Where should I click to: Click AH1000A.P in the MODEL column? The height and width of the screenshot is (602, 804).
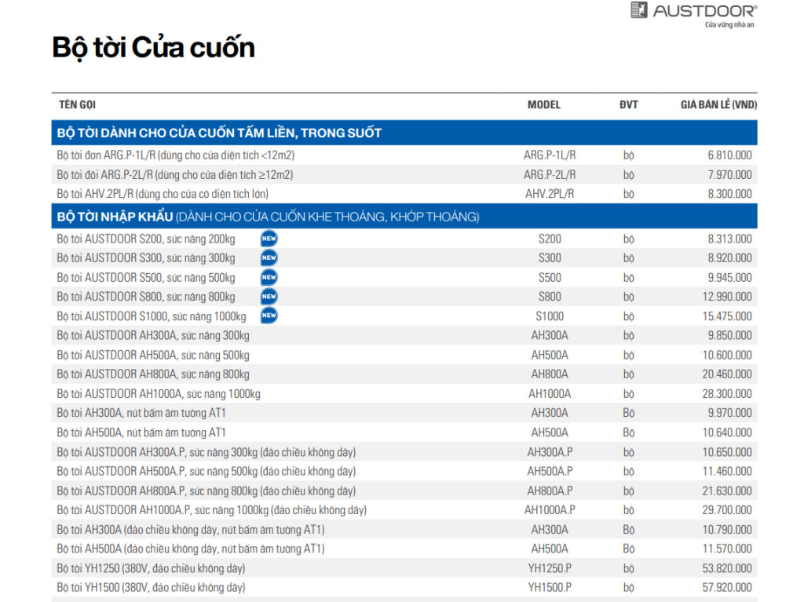[550, 510]
